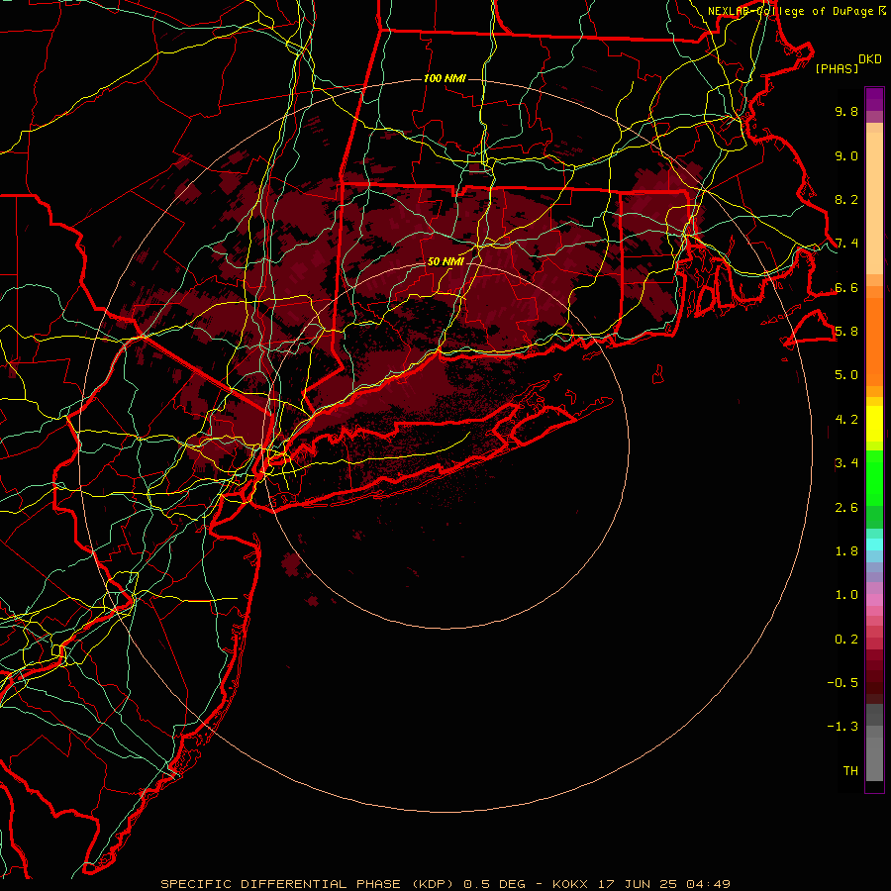Click the 3.4 scale value
This screenshot has width=891, height=891.
point(846,463)
